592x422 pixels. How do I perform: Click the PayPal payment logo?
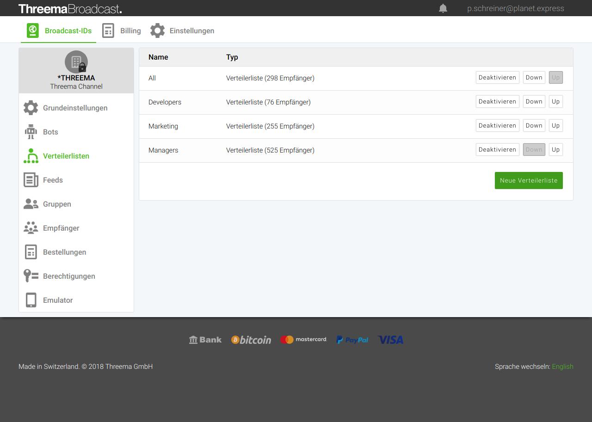pyautogui.click(x=352, y=340)
